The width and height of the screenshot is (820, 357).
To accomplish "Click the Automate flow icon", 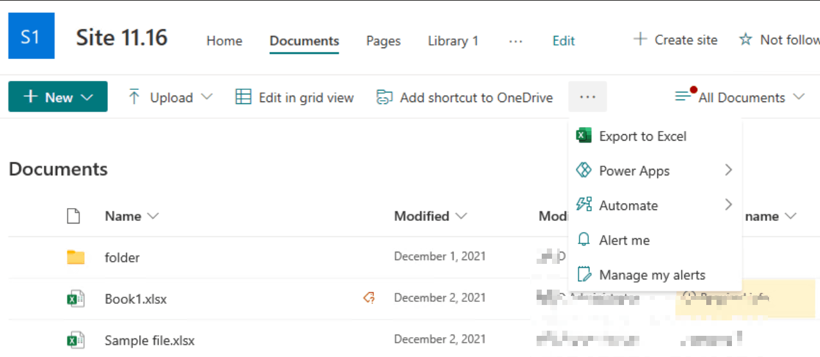I will click(x=584, y=205).
